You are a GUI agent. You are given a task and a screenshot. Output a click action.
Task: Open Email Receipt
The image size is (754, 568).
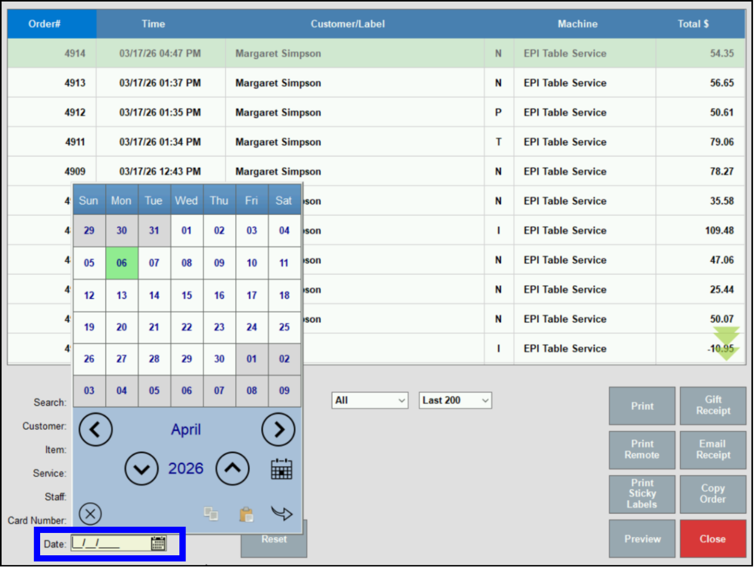coord(712,450)
